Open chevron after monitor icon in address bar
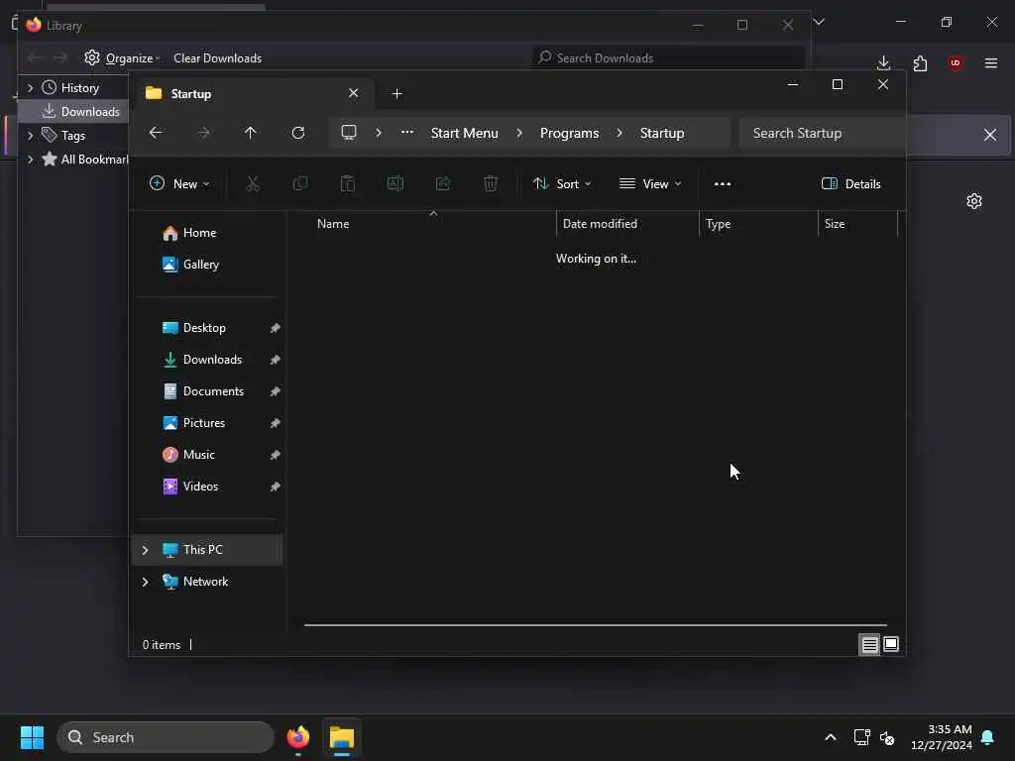 pyautogui.click(x=379, y=133)
